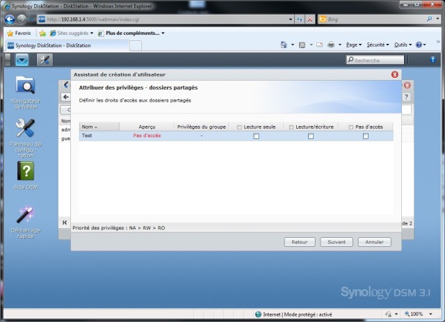Click the Print icon in IE command bar
This screenshot has width=445, height=322.
[x=331, y=45]
